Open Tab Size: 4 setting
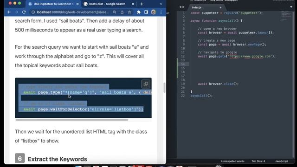 pos(258,161)
